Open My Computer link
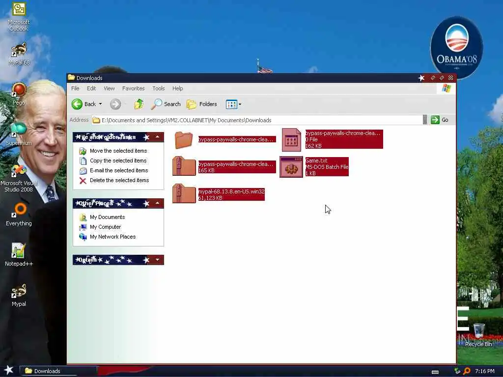The width and height of the screenshot is (503, 377). [105, 227]
